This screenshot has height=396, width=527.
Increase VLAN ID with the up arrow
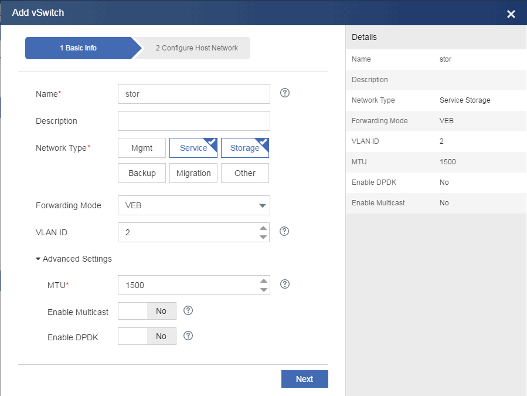tap(263, 228)
